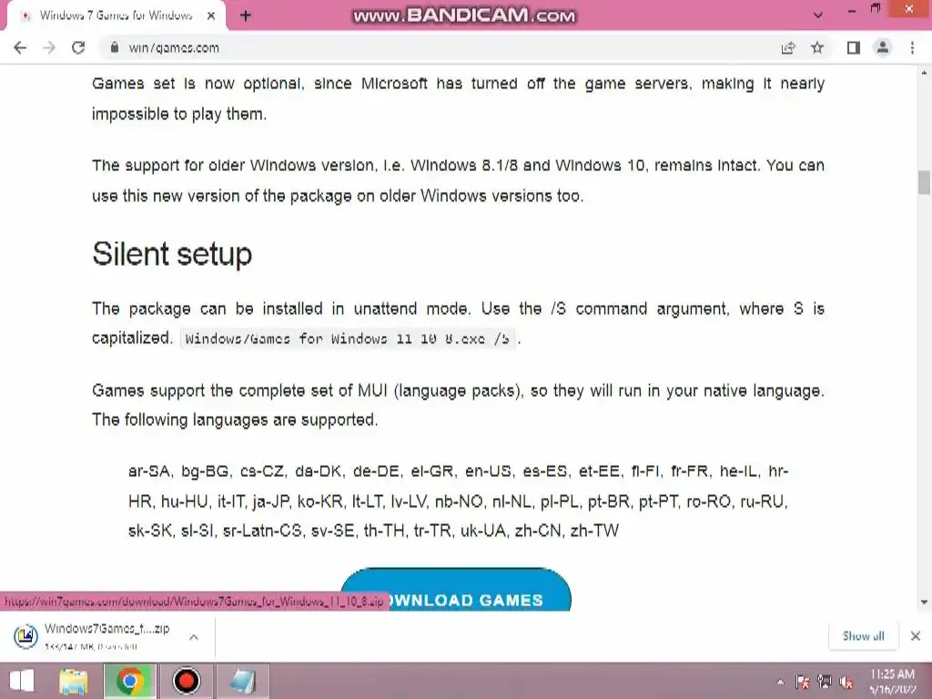Click the padlock site info icon
The width and height of the screenshot is (932, 699).
(x=114, y=47)
